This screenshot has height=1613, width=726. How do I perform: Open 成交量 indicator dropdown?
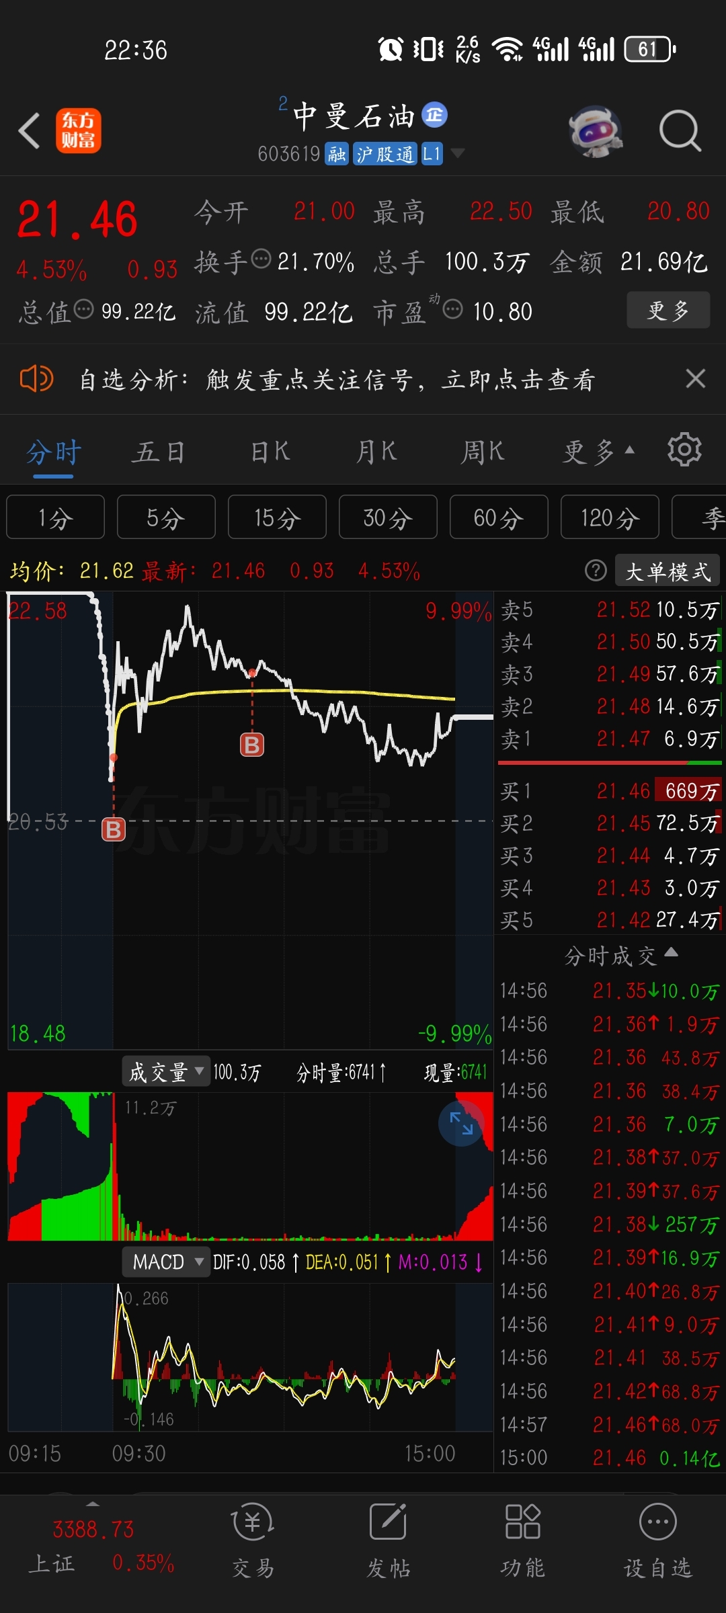pyautogui.click(x=166, y=1071)
